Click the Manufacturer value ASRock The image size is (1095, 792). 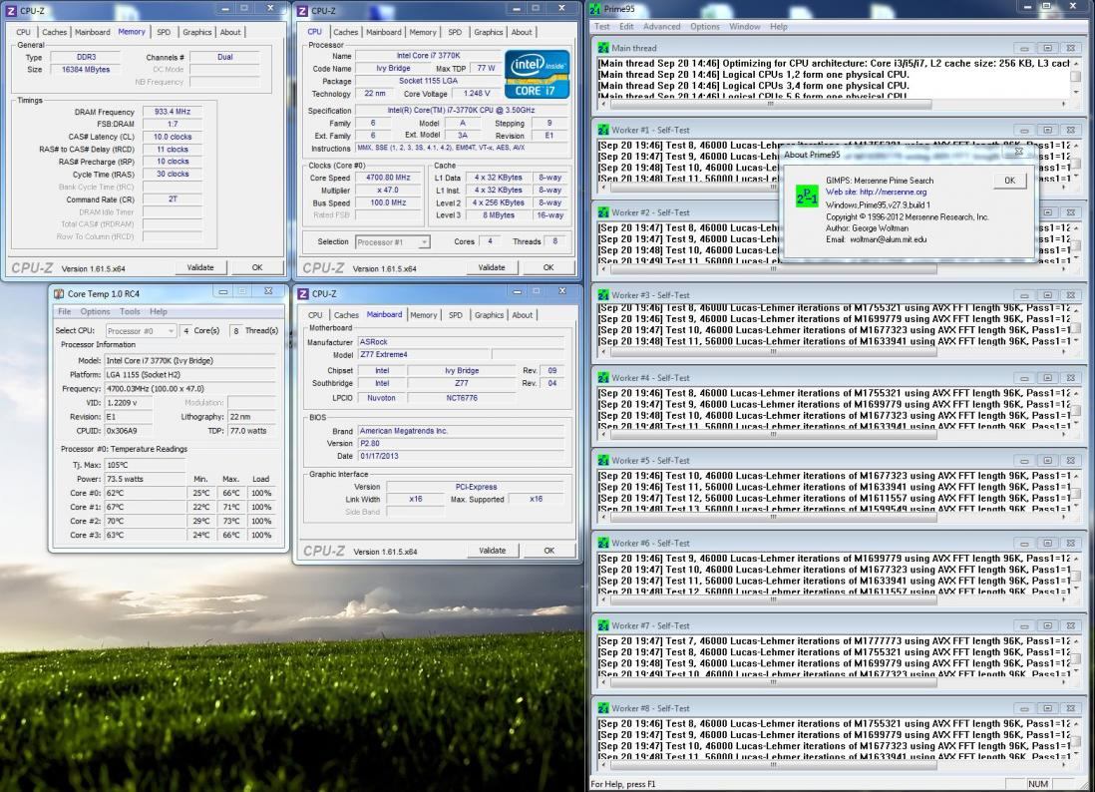(x=461, y=342)
